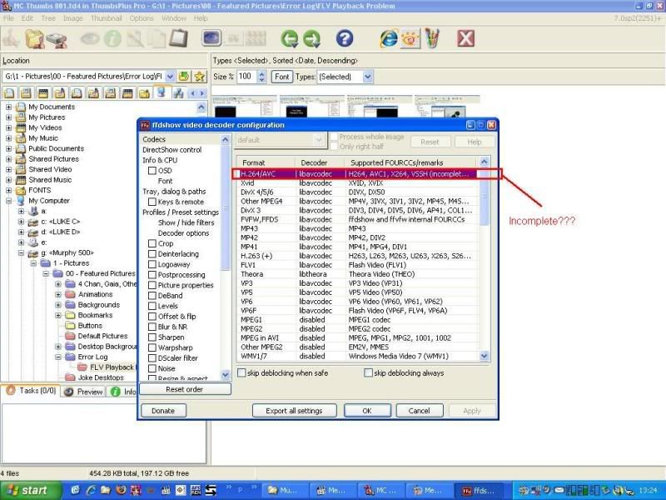Click the fourth thumbnail in file view

tap(447, 106)
